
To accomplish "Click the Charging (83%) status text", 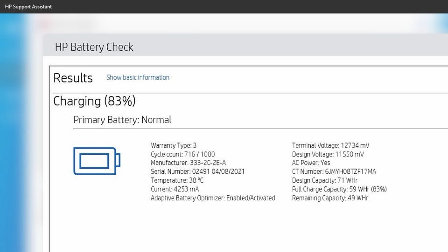I will point(94,101).
